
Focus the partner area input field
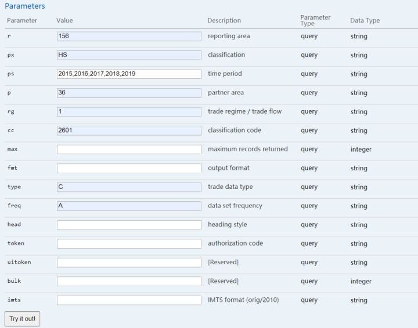tap(129, 93)
